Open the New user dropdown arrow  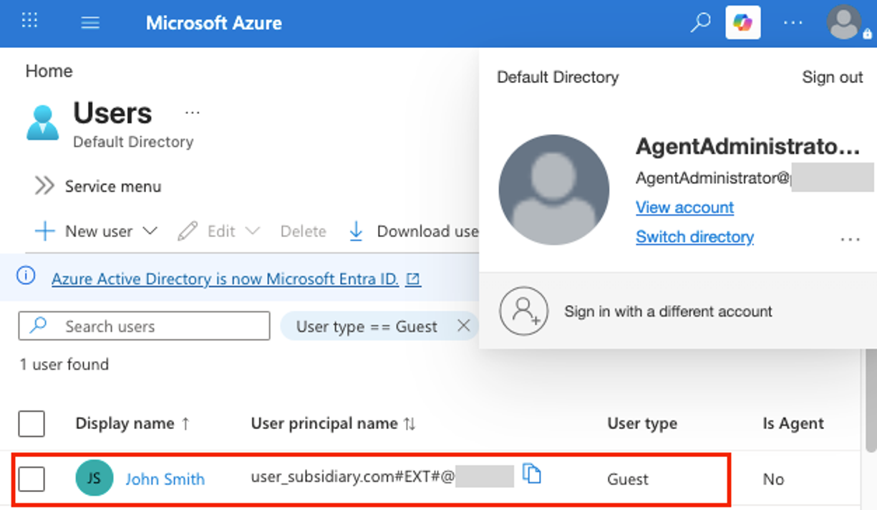[x=150, y=231]
